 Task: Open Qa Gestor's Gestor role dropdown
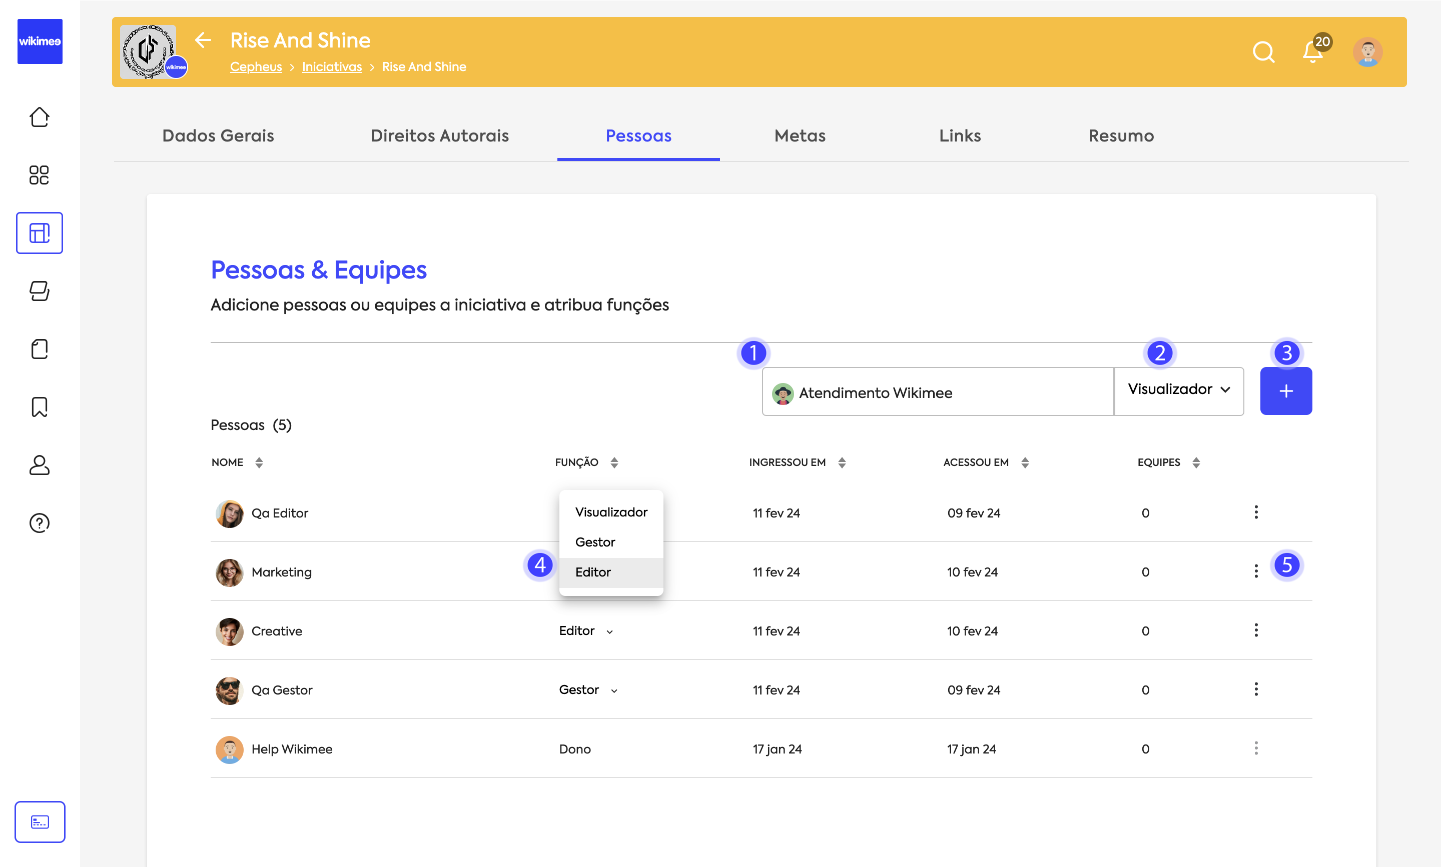click(588, 690)
